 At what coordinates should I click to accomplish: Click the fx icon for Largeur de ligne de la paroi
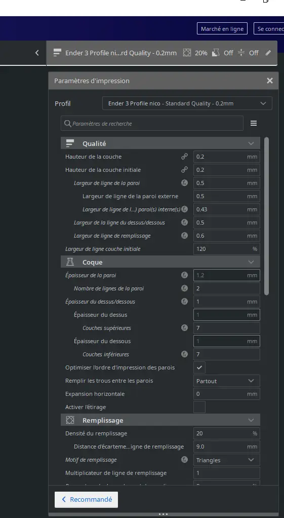[184, 182]
